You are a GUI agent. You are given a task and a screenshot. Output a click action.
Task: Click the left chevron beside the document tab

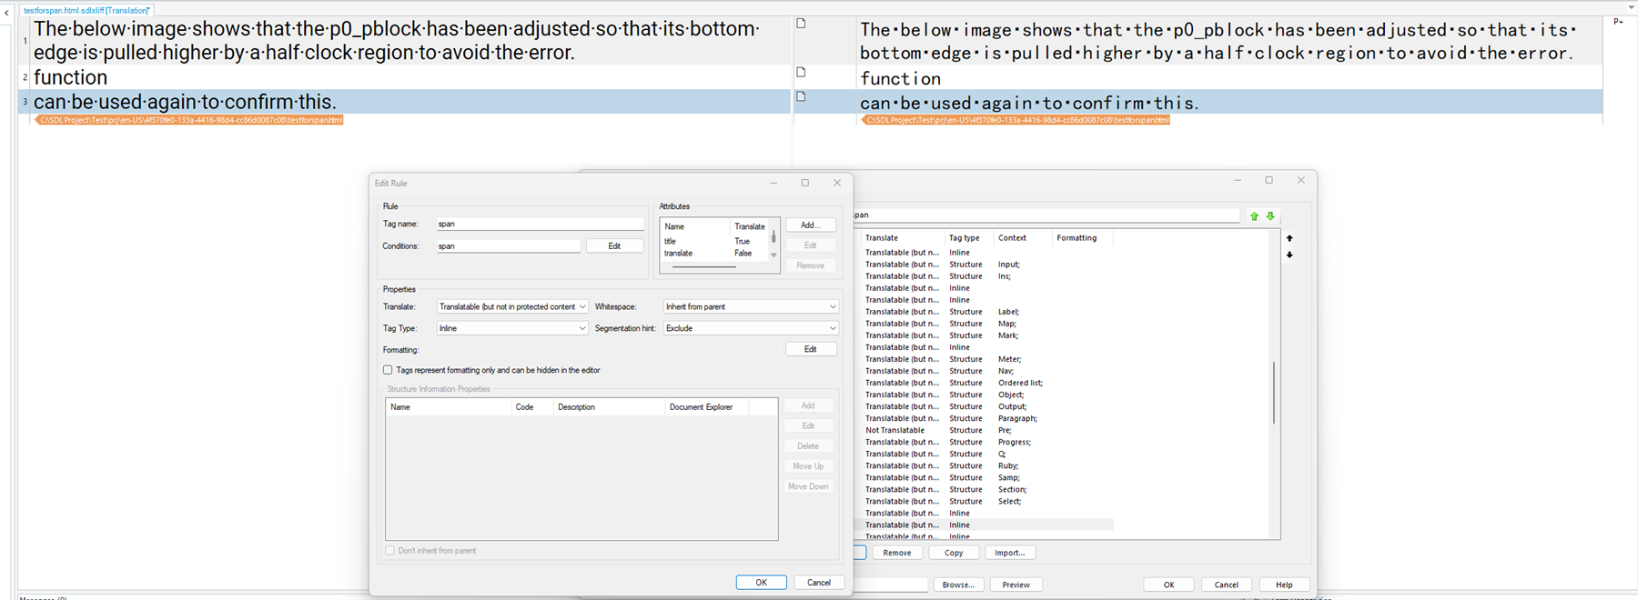(x=7, y=13)
